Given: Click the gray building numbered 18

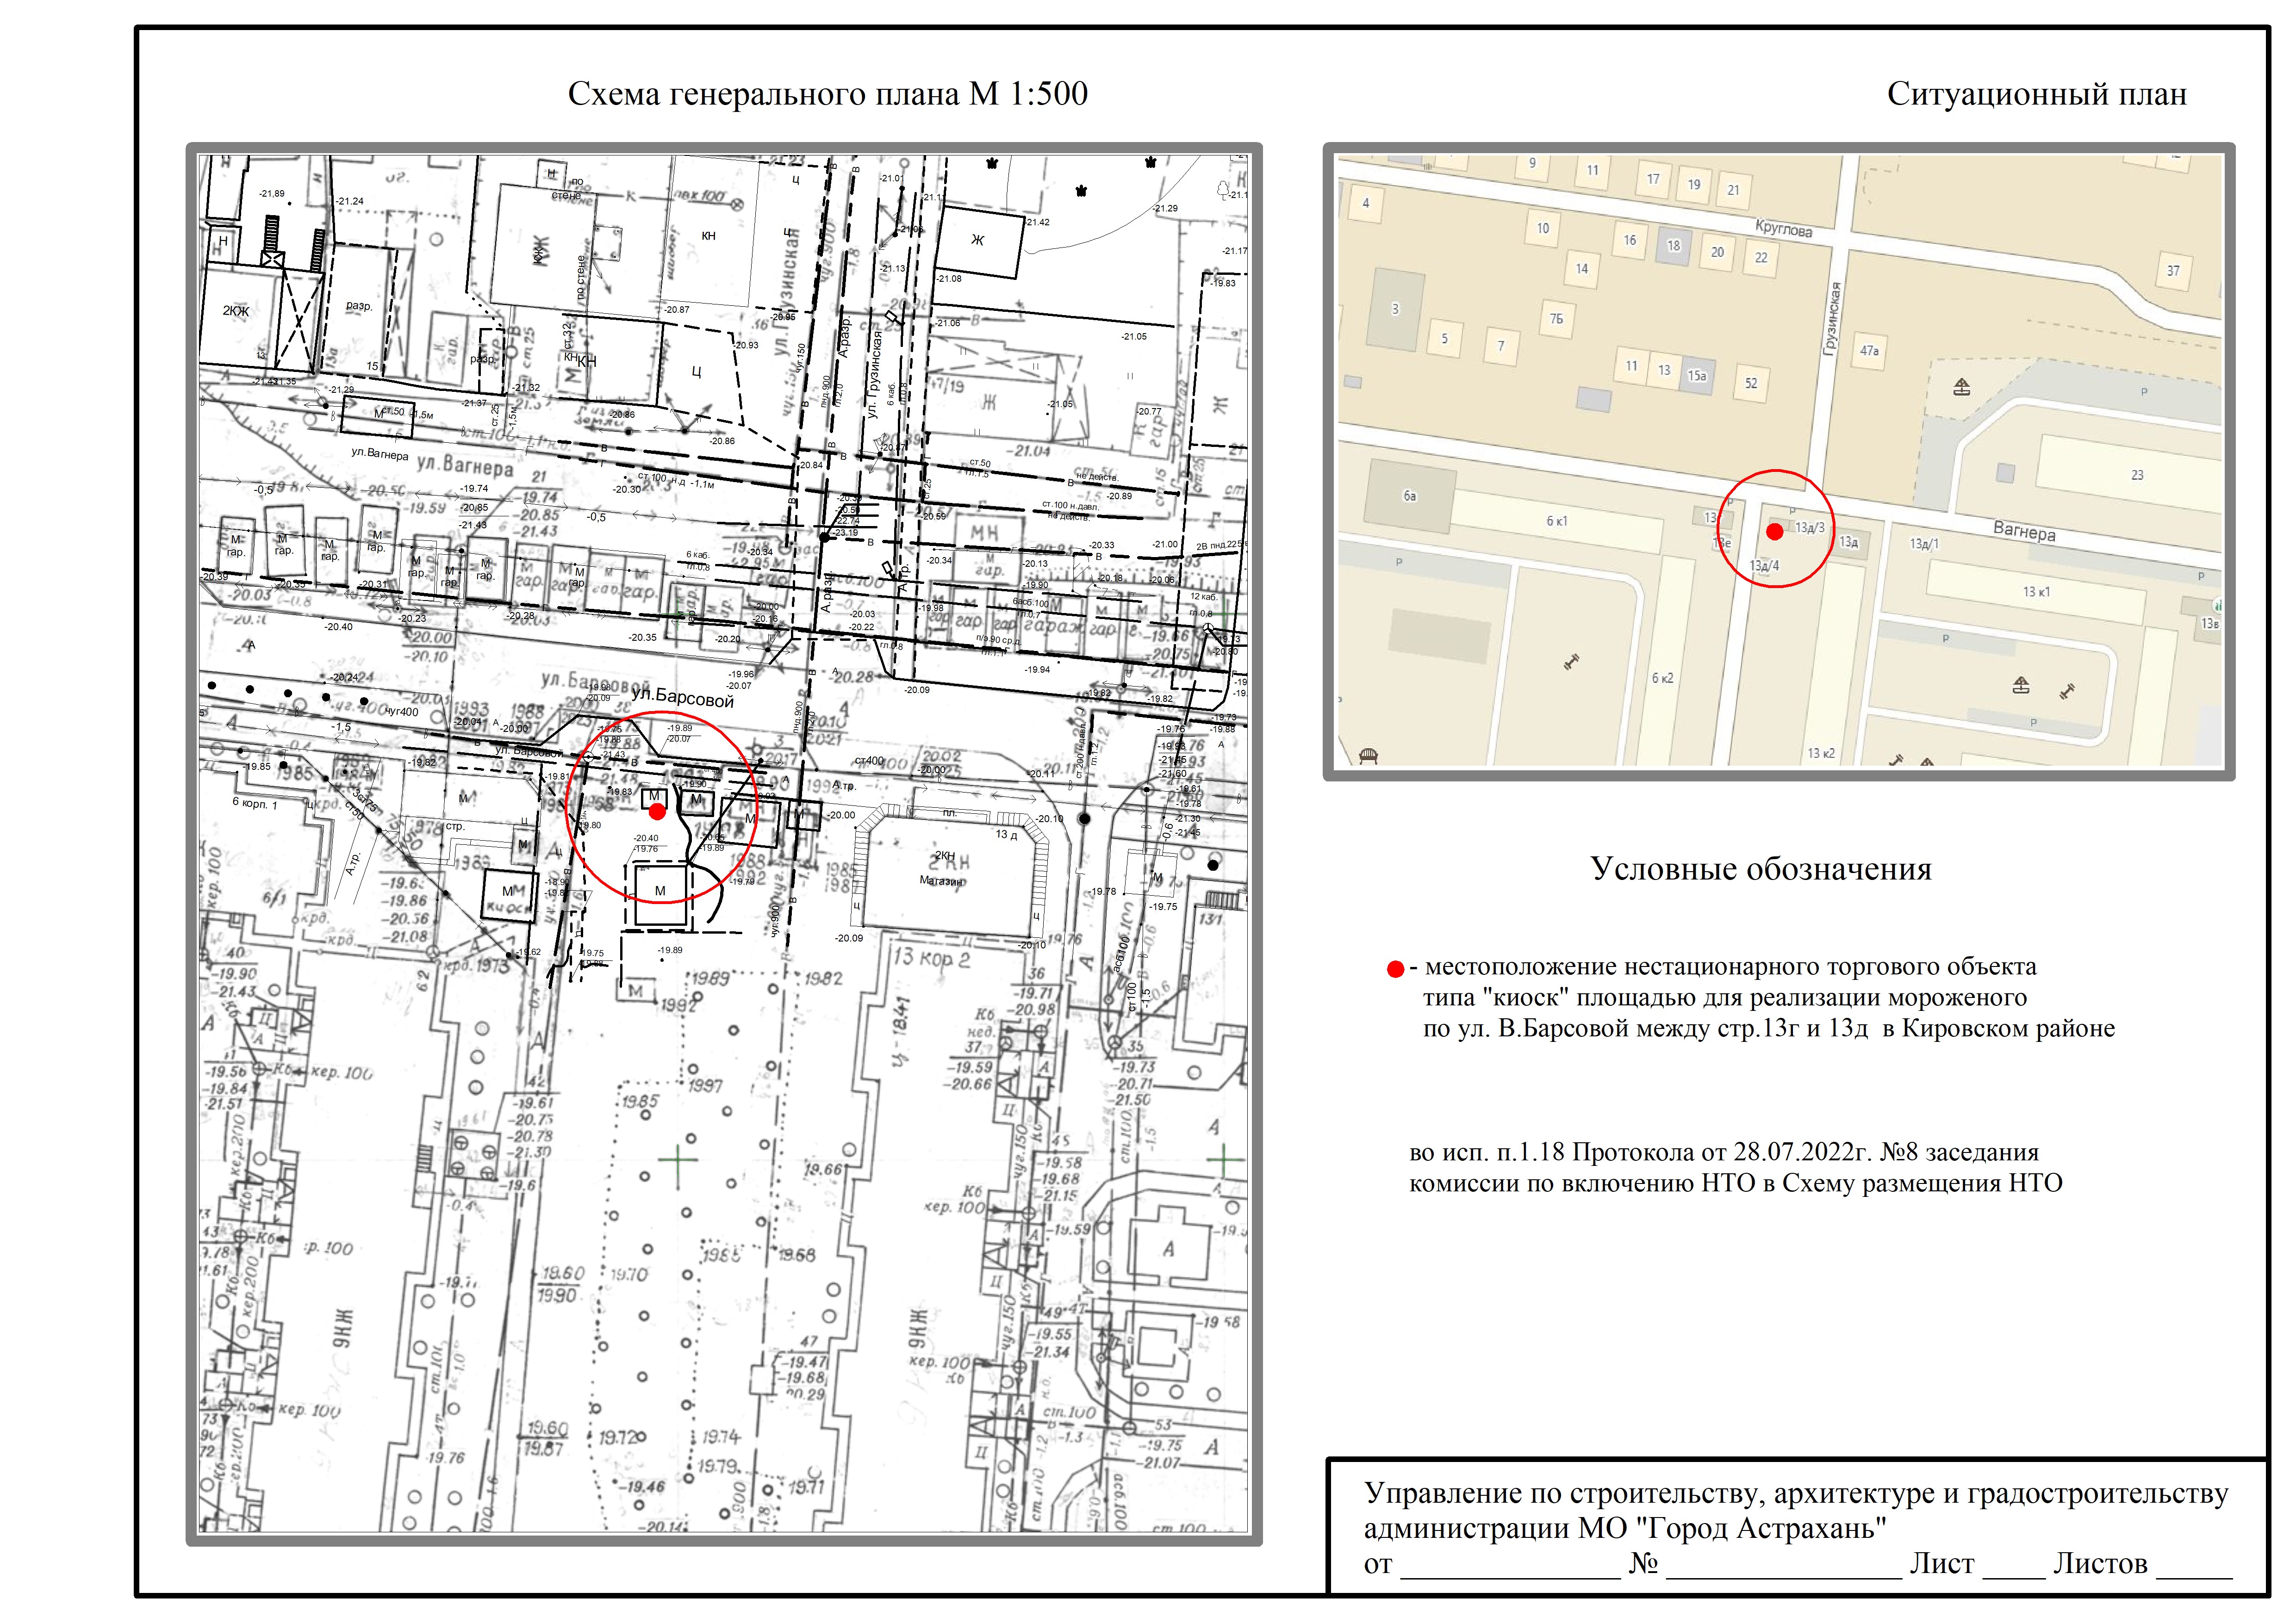Looking at the screenshot, I should 1674,245.
